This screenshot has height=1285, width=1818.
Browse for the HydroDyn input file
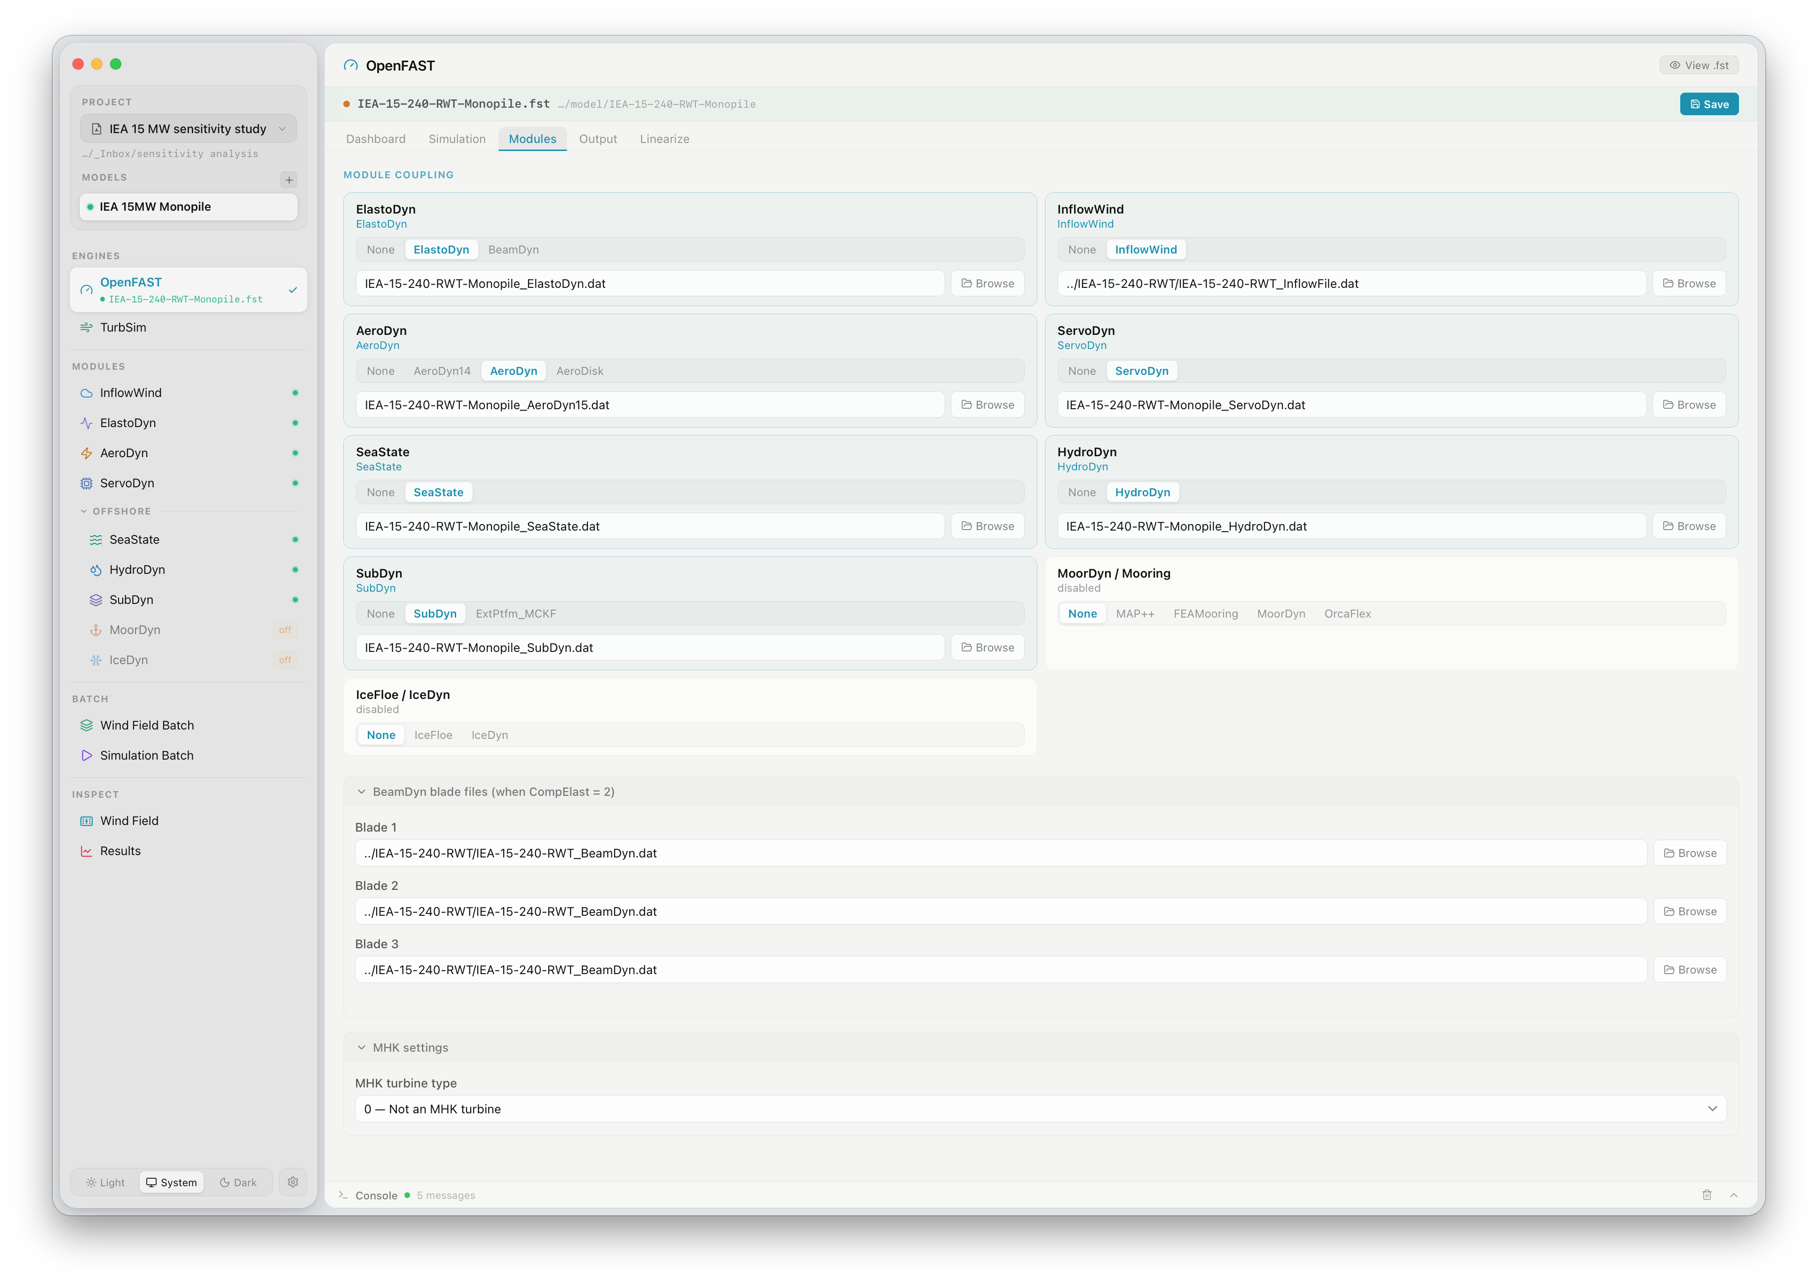[1689, 526]
